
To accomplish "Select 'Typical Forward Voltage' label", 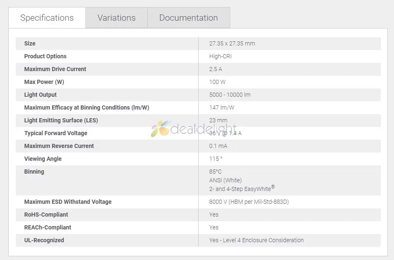I will click(x=56, y=133).
